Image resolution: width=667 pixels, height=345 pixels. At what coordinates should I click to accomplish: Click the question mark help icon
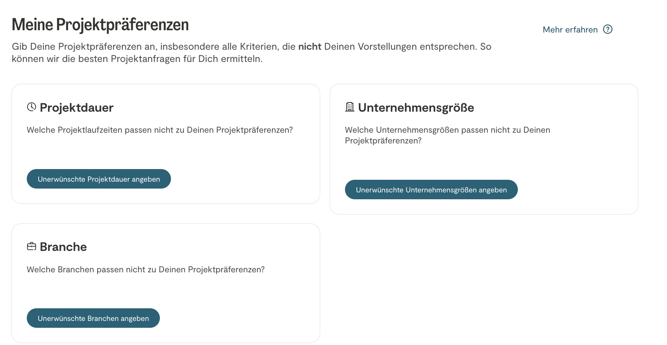pos(607,29)
